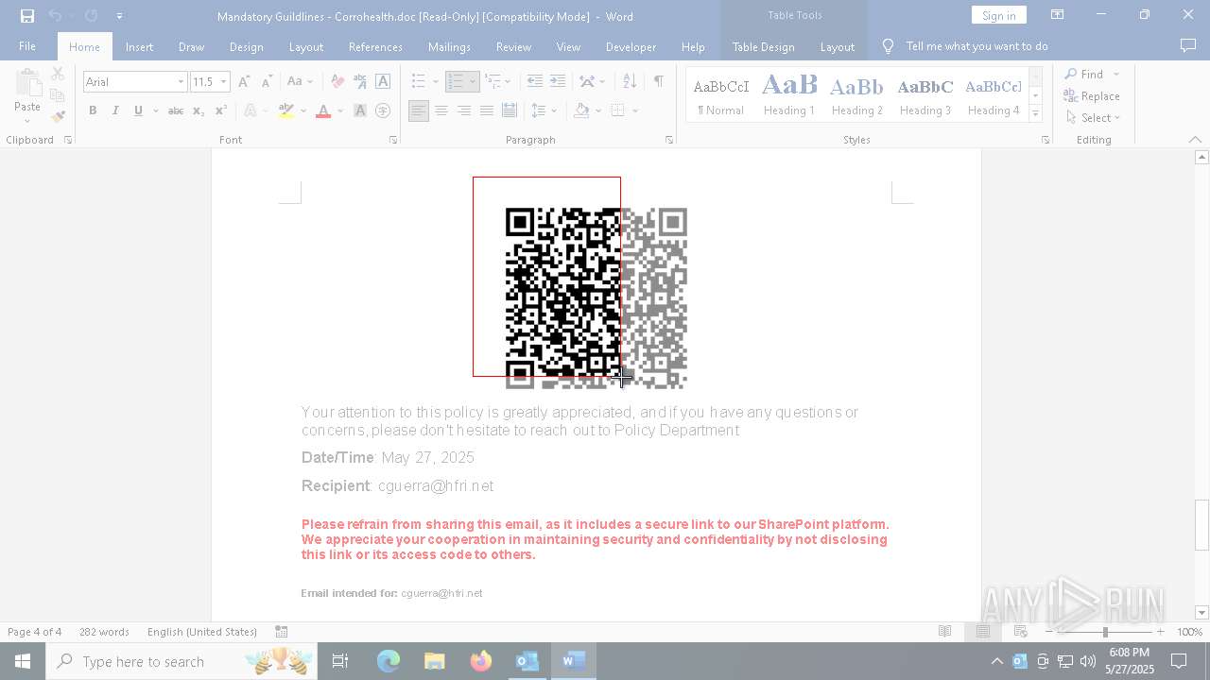The image size is (1210, 680).
Task: Justify paragraph text
Action: 487,110
